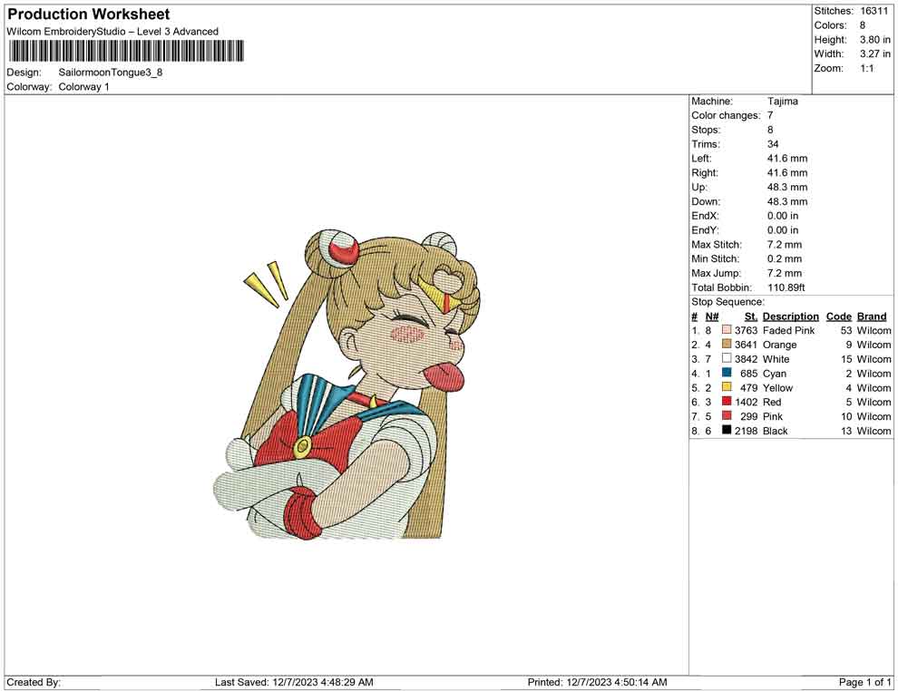Select the Faded Pink color swatch
The width and height of the screenshot is (898, 691).
(x=727, y=330)
